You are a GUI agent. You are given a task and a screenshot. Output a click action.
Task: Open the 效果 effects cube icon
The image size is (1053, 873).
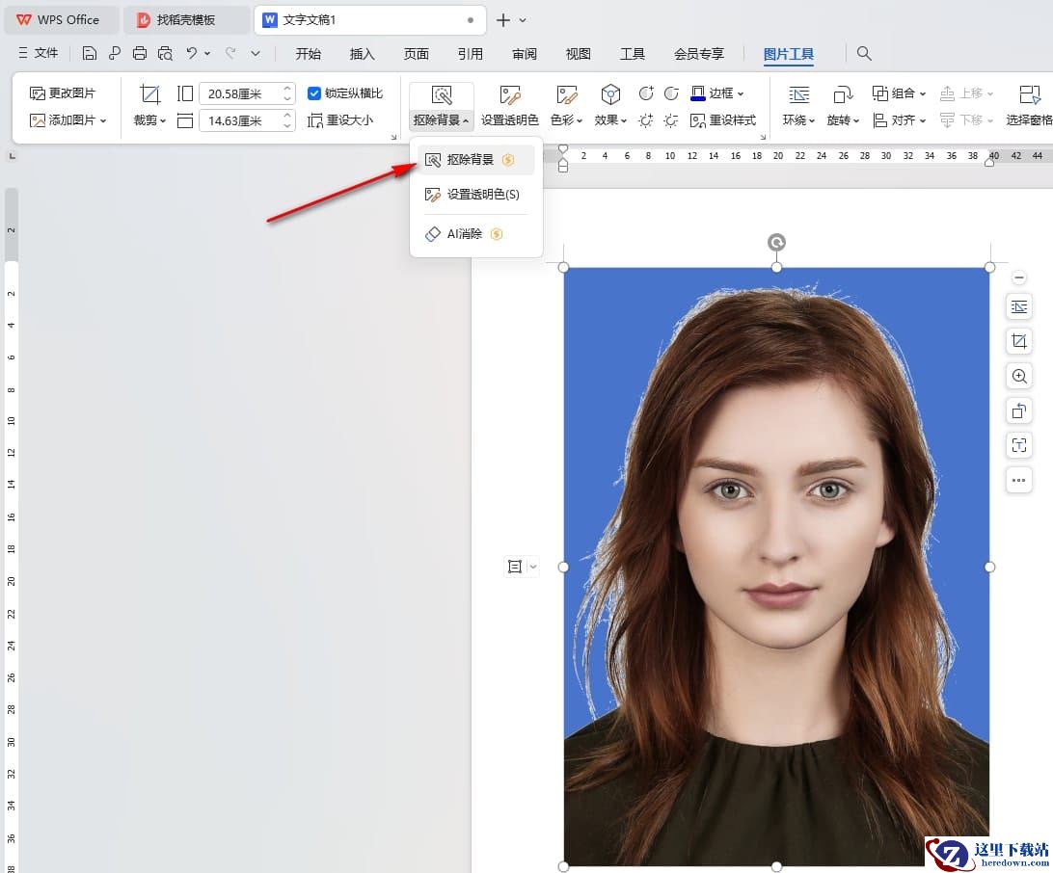coord(610,94)
